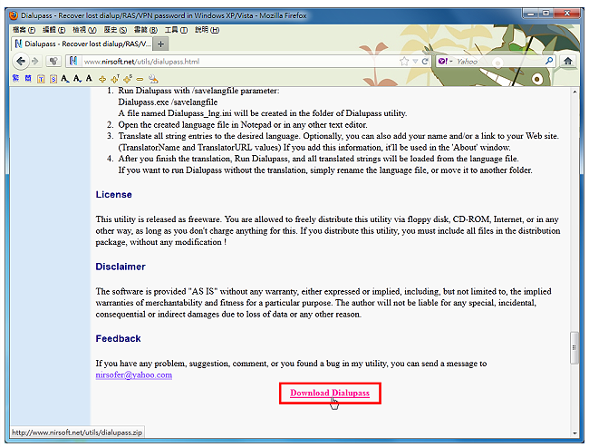589x447 pixels.
Task: Click the Feedback heading
Action: (119, 339)
